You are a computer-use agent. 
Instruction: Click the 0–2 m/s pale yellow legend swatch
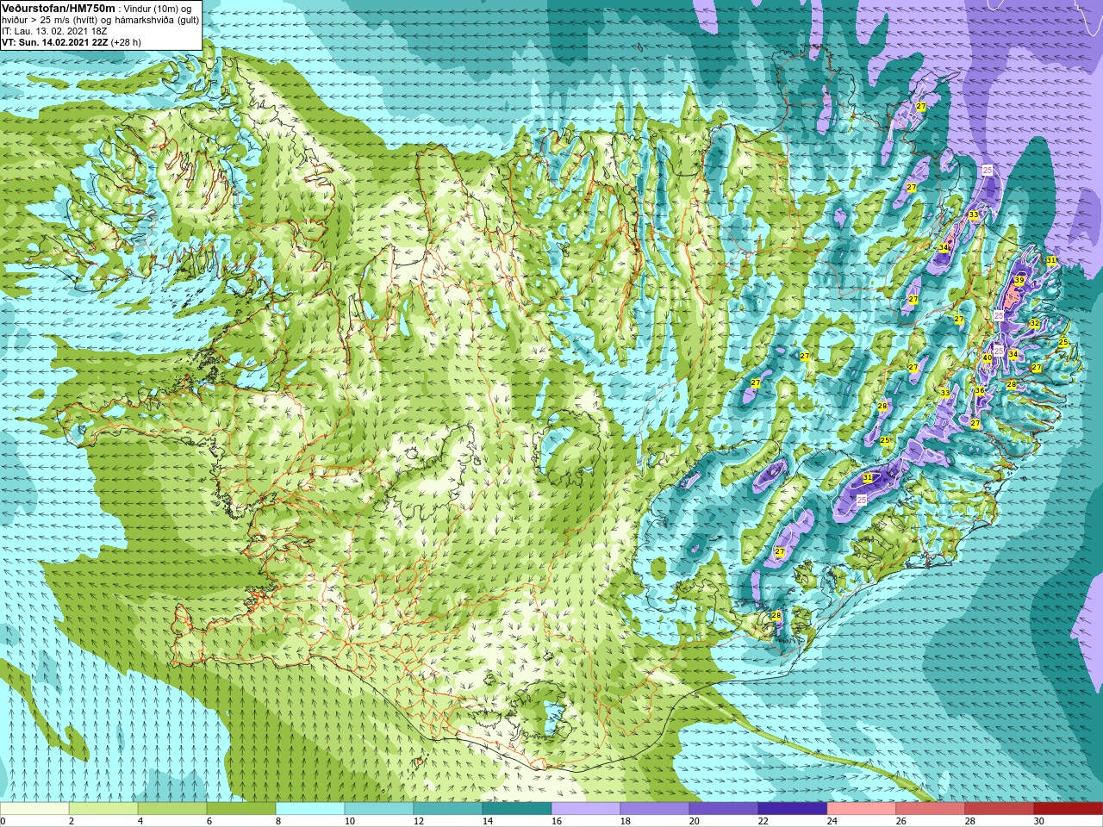(34, 809)
